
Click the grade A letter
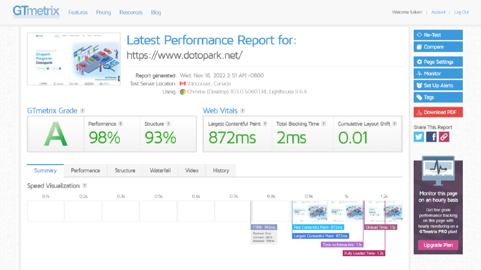tap(56, 134)
